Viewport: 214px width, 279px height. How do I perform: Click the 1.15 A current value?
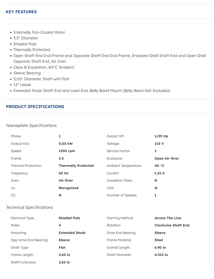point(160,173)
